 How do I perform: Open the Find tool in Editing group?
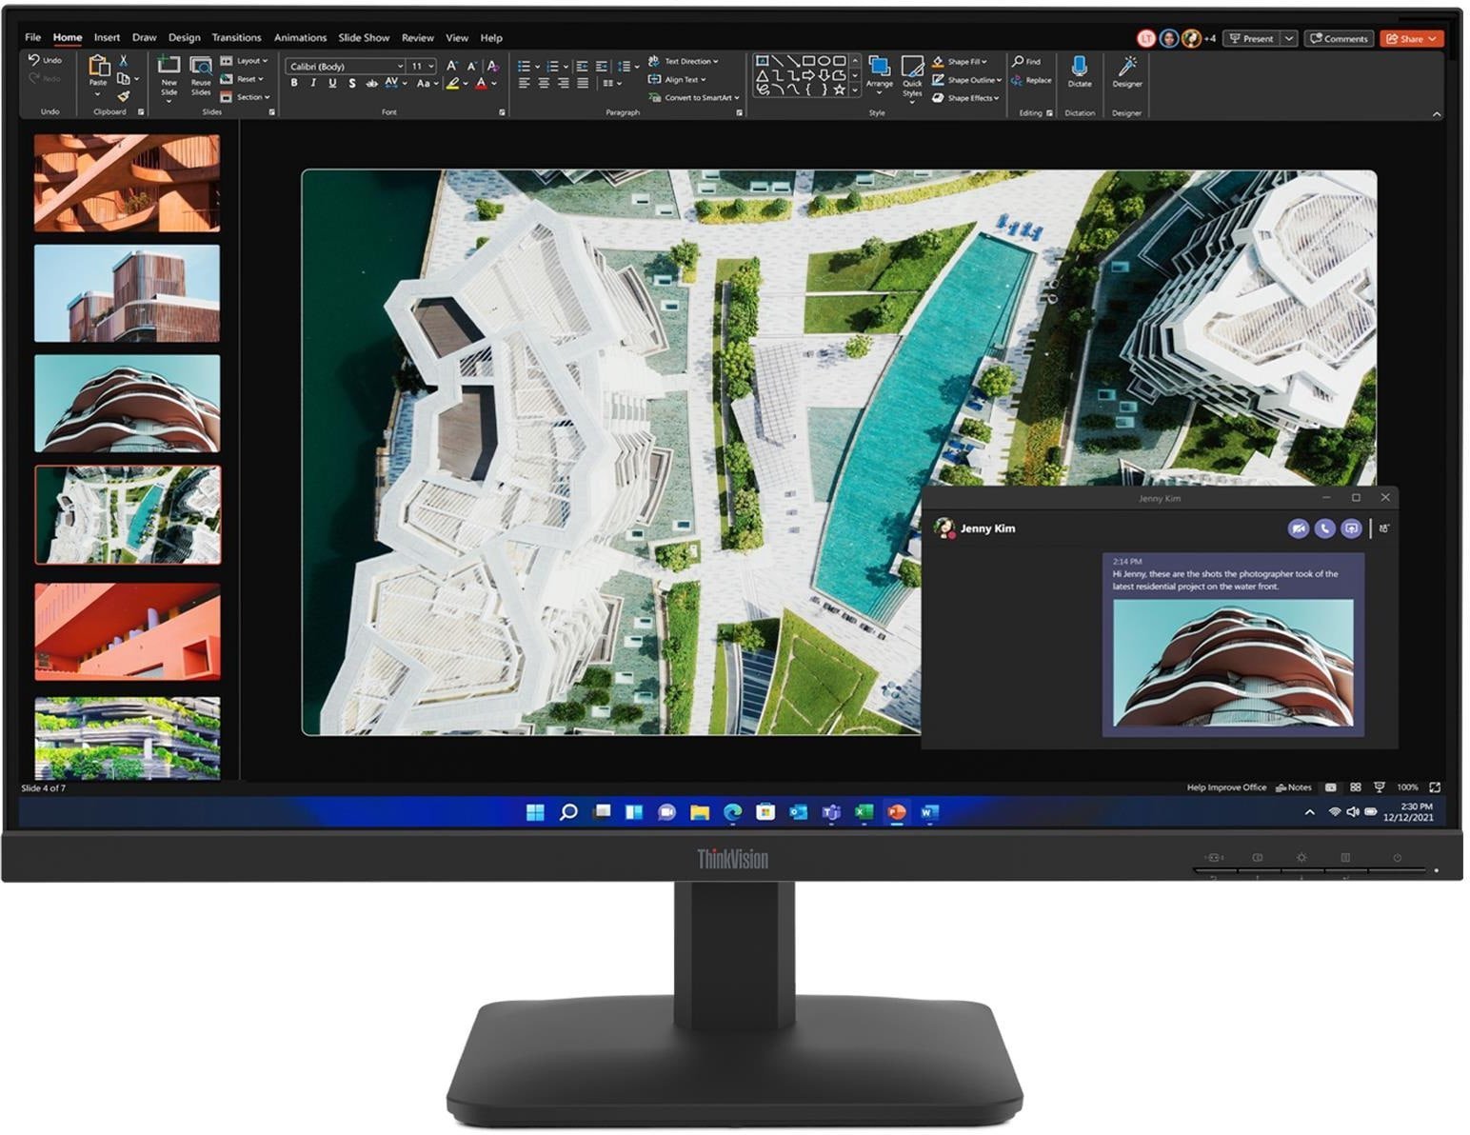point(1028,60)
